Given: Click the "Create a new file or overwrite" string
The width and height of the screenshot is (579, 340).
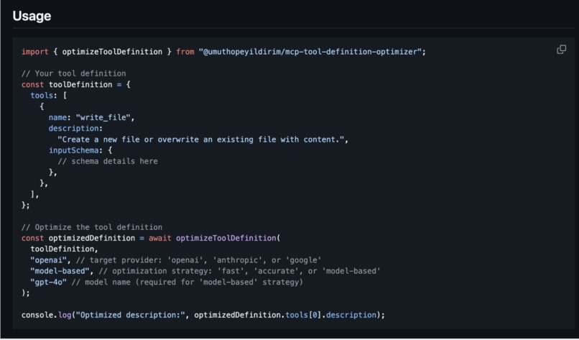Looking at the screenshot, I should tap(201, 139).
